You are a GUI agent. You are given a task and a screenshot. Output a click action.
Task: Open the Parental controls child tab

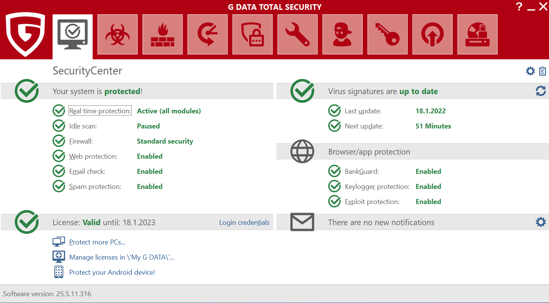(x=343, y=34)
